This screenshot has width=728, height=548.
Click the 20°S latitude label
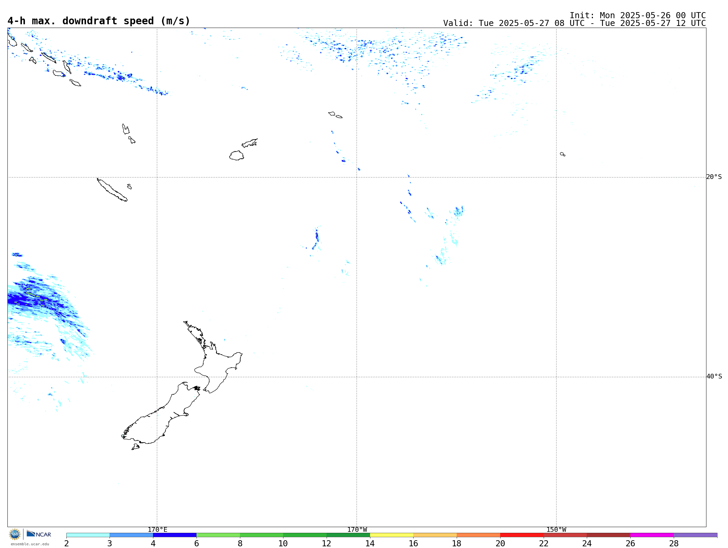(714, 177)
